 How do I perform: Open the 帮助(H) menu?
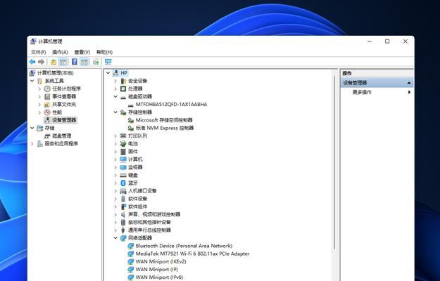(x=104, y=53)
